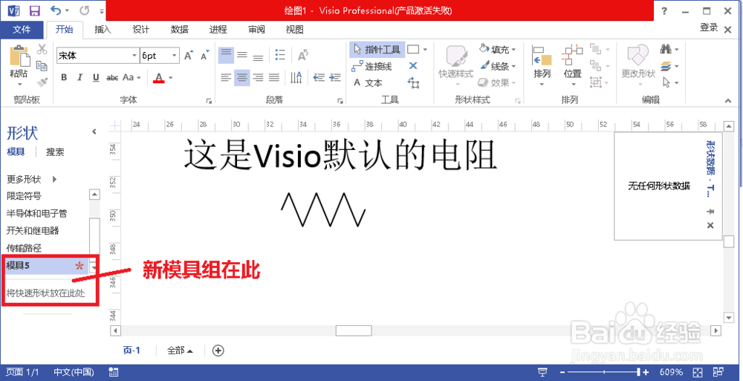The image size is (743, 381).
Task: Click the zoom slider handle
Action: coord(639,372)
